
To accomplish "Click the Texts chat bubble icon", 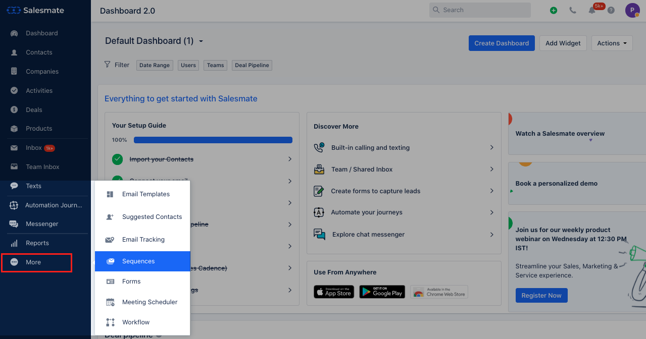I will (14, 186).
